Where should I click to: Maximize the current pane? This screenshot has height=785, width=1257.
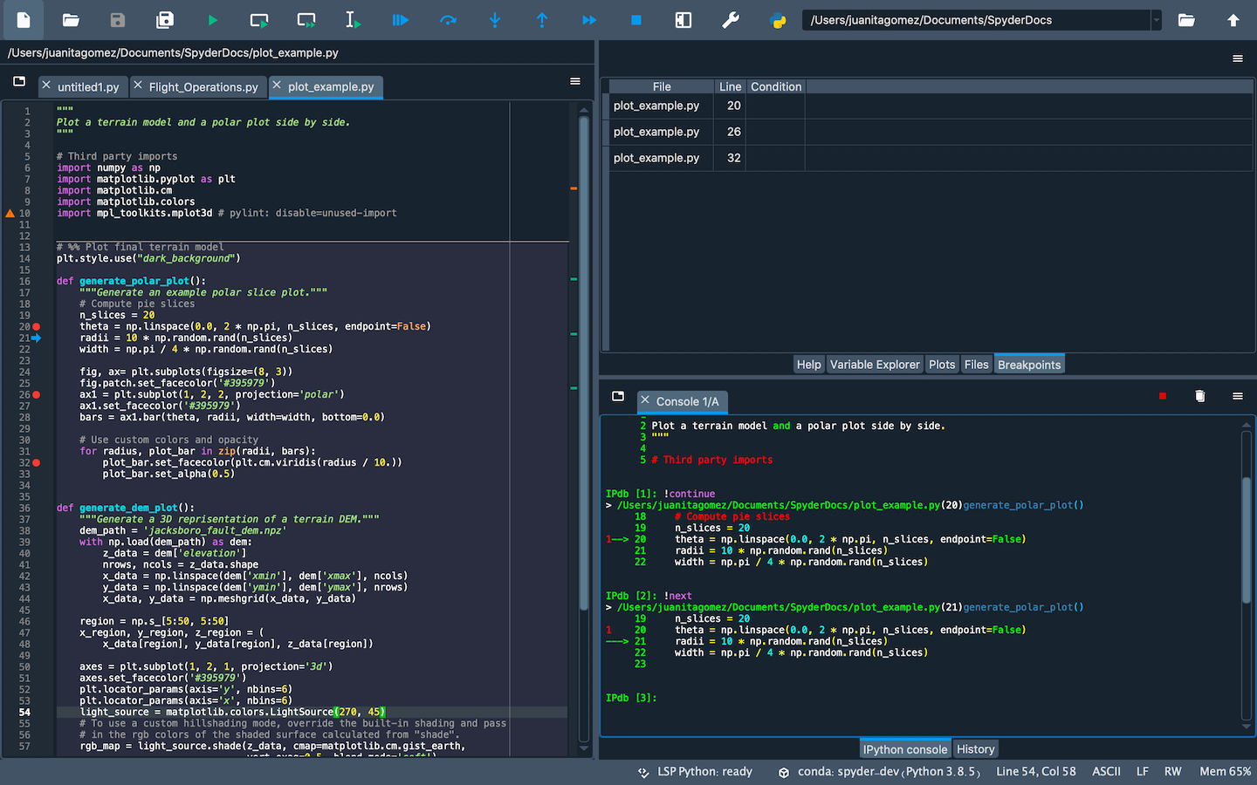click(x=683, y=19)
